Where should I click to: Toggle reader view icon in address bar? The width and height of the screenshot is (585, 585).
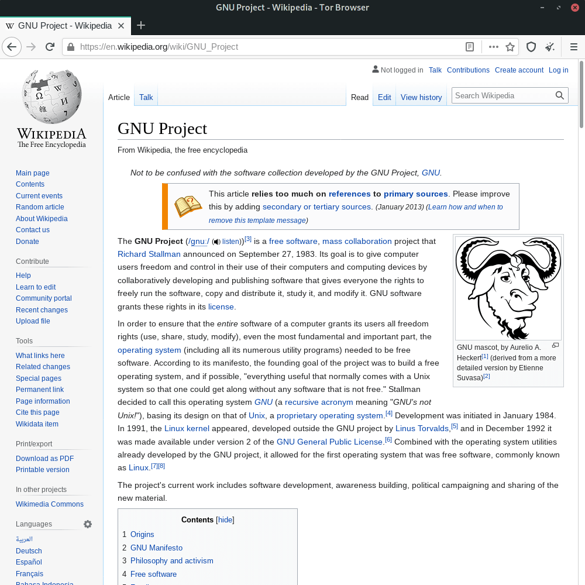(x=470, y=47)
